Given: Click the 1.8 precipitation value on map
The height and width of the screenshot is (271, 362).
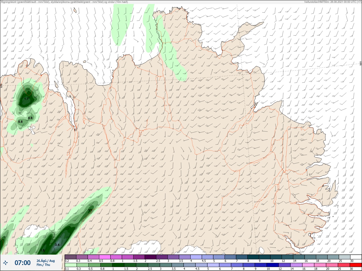Looking at the screenshot, I should [x=43, y=251].
